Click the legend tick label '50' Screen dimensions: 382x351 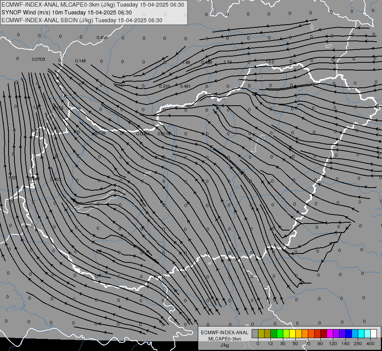click(x=295, y=344)
